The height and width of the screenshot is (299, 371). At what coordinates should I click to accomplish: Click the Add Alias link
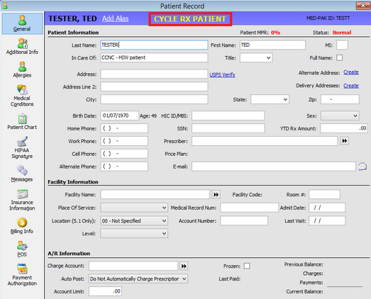coord(116,18)
